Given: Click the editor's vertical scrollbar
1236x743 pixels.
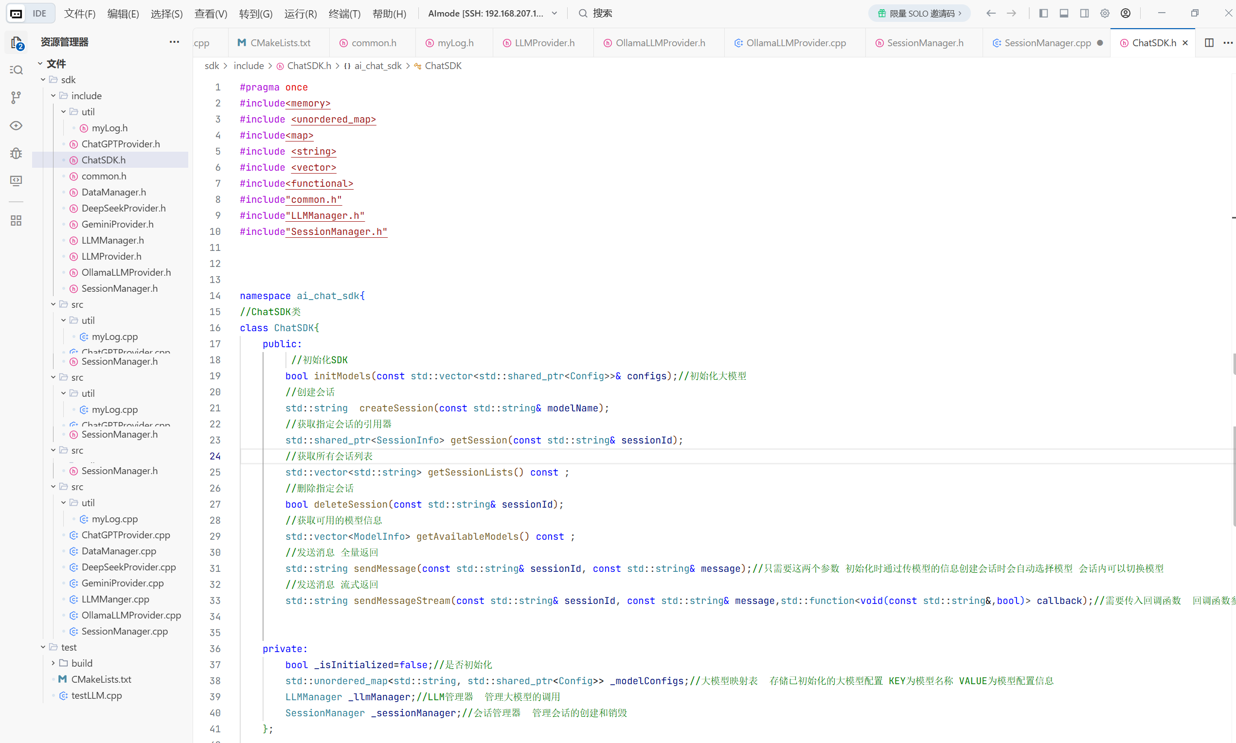Looking at the screenshot, I should [x=1233, y=476].
